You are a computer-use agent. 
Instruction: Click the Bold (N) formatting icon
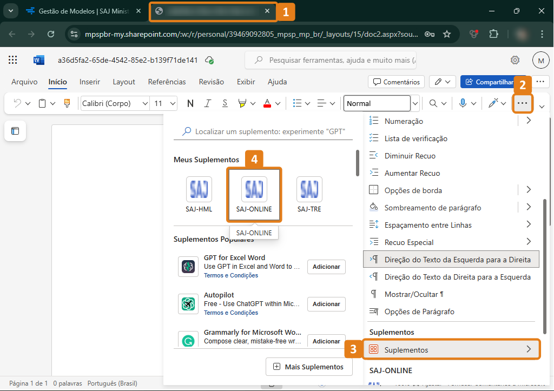click(190, 103)
